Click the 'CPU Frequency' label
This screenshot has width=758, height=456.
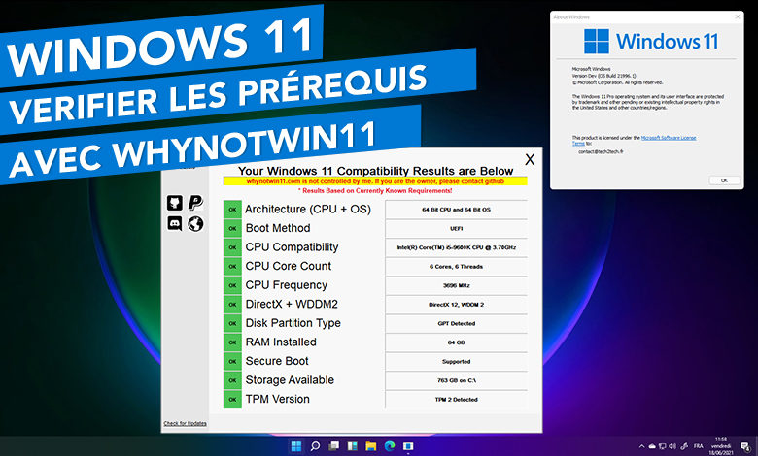click(x=287, y=285)
